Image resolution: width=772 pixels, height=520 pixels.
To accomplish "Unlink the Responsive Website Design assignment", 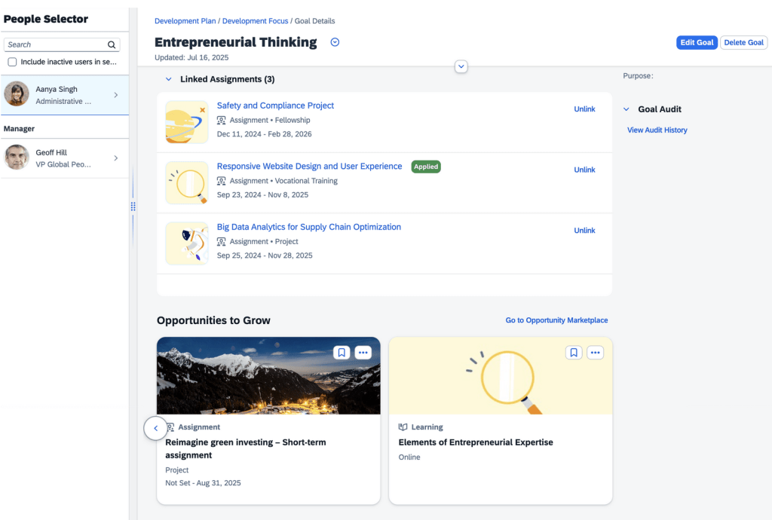I will pyautogui.click(x=584, y=170).
